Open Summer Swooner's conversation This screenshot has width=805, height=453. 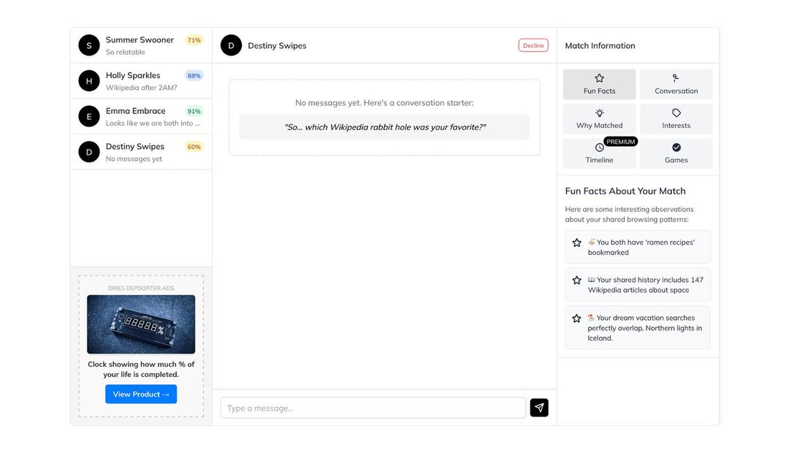pos(141,45)
